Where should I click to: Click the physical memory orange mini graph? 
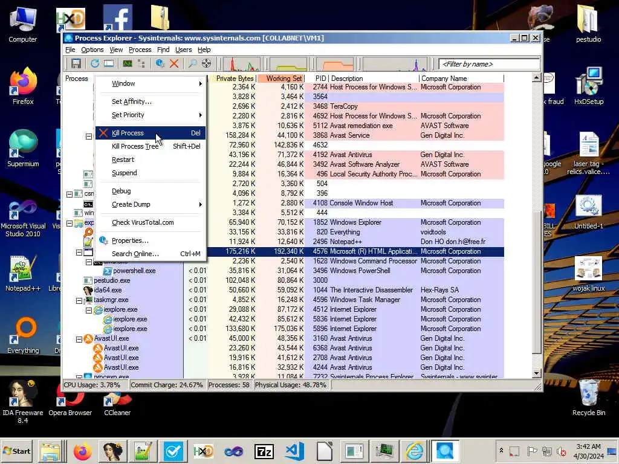(x=335, y=64)
